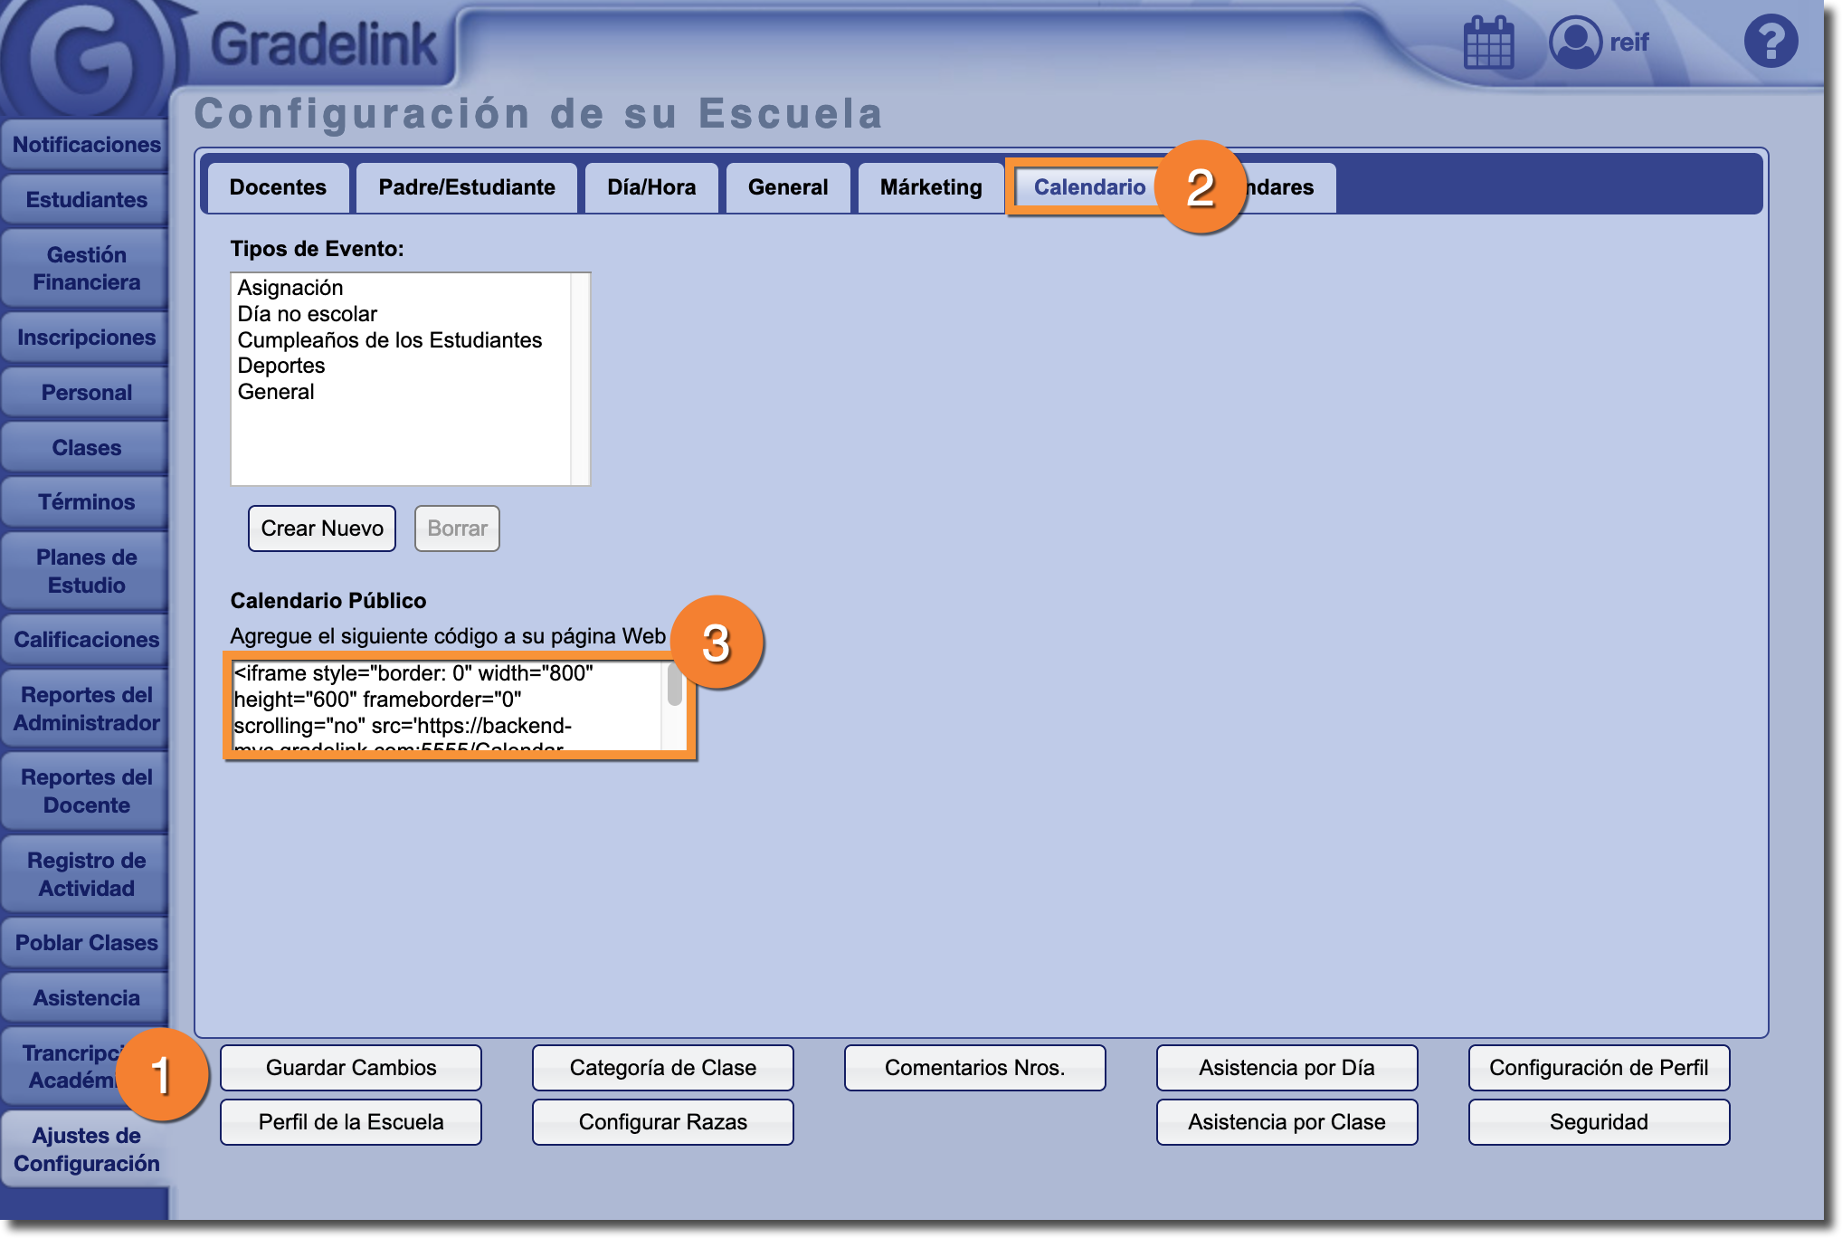Click the reif username link
The image size is (1842, 1238).
(1628, 43)
